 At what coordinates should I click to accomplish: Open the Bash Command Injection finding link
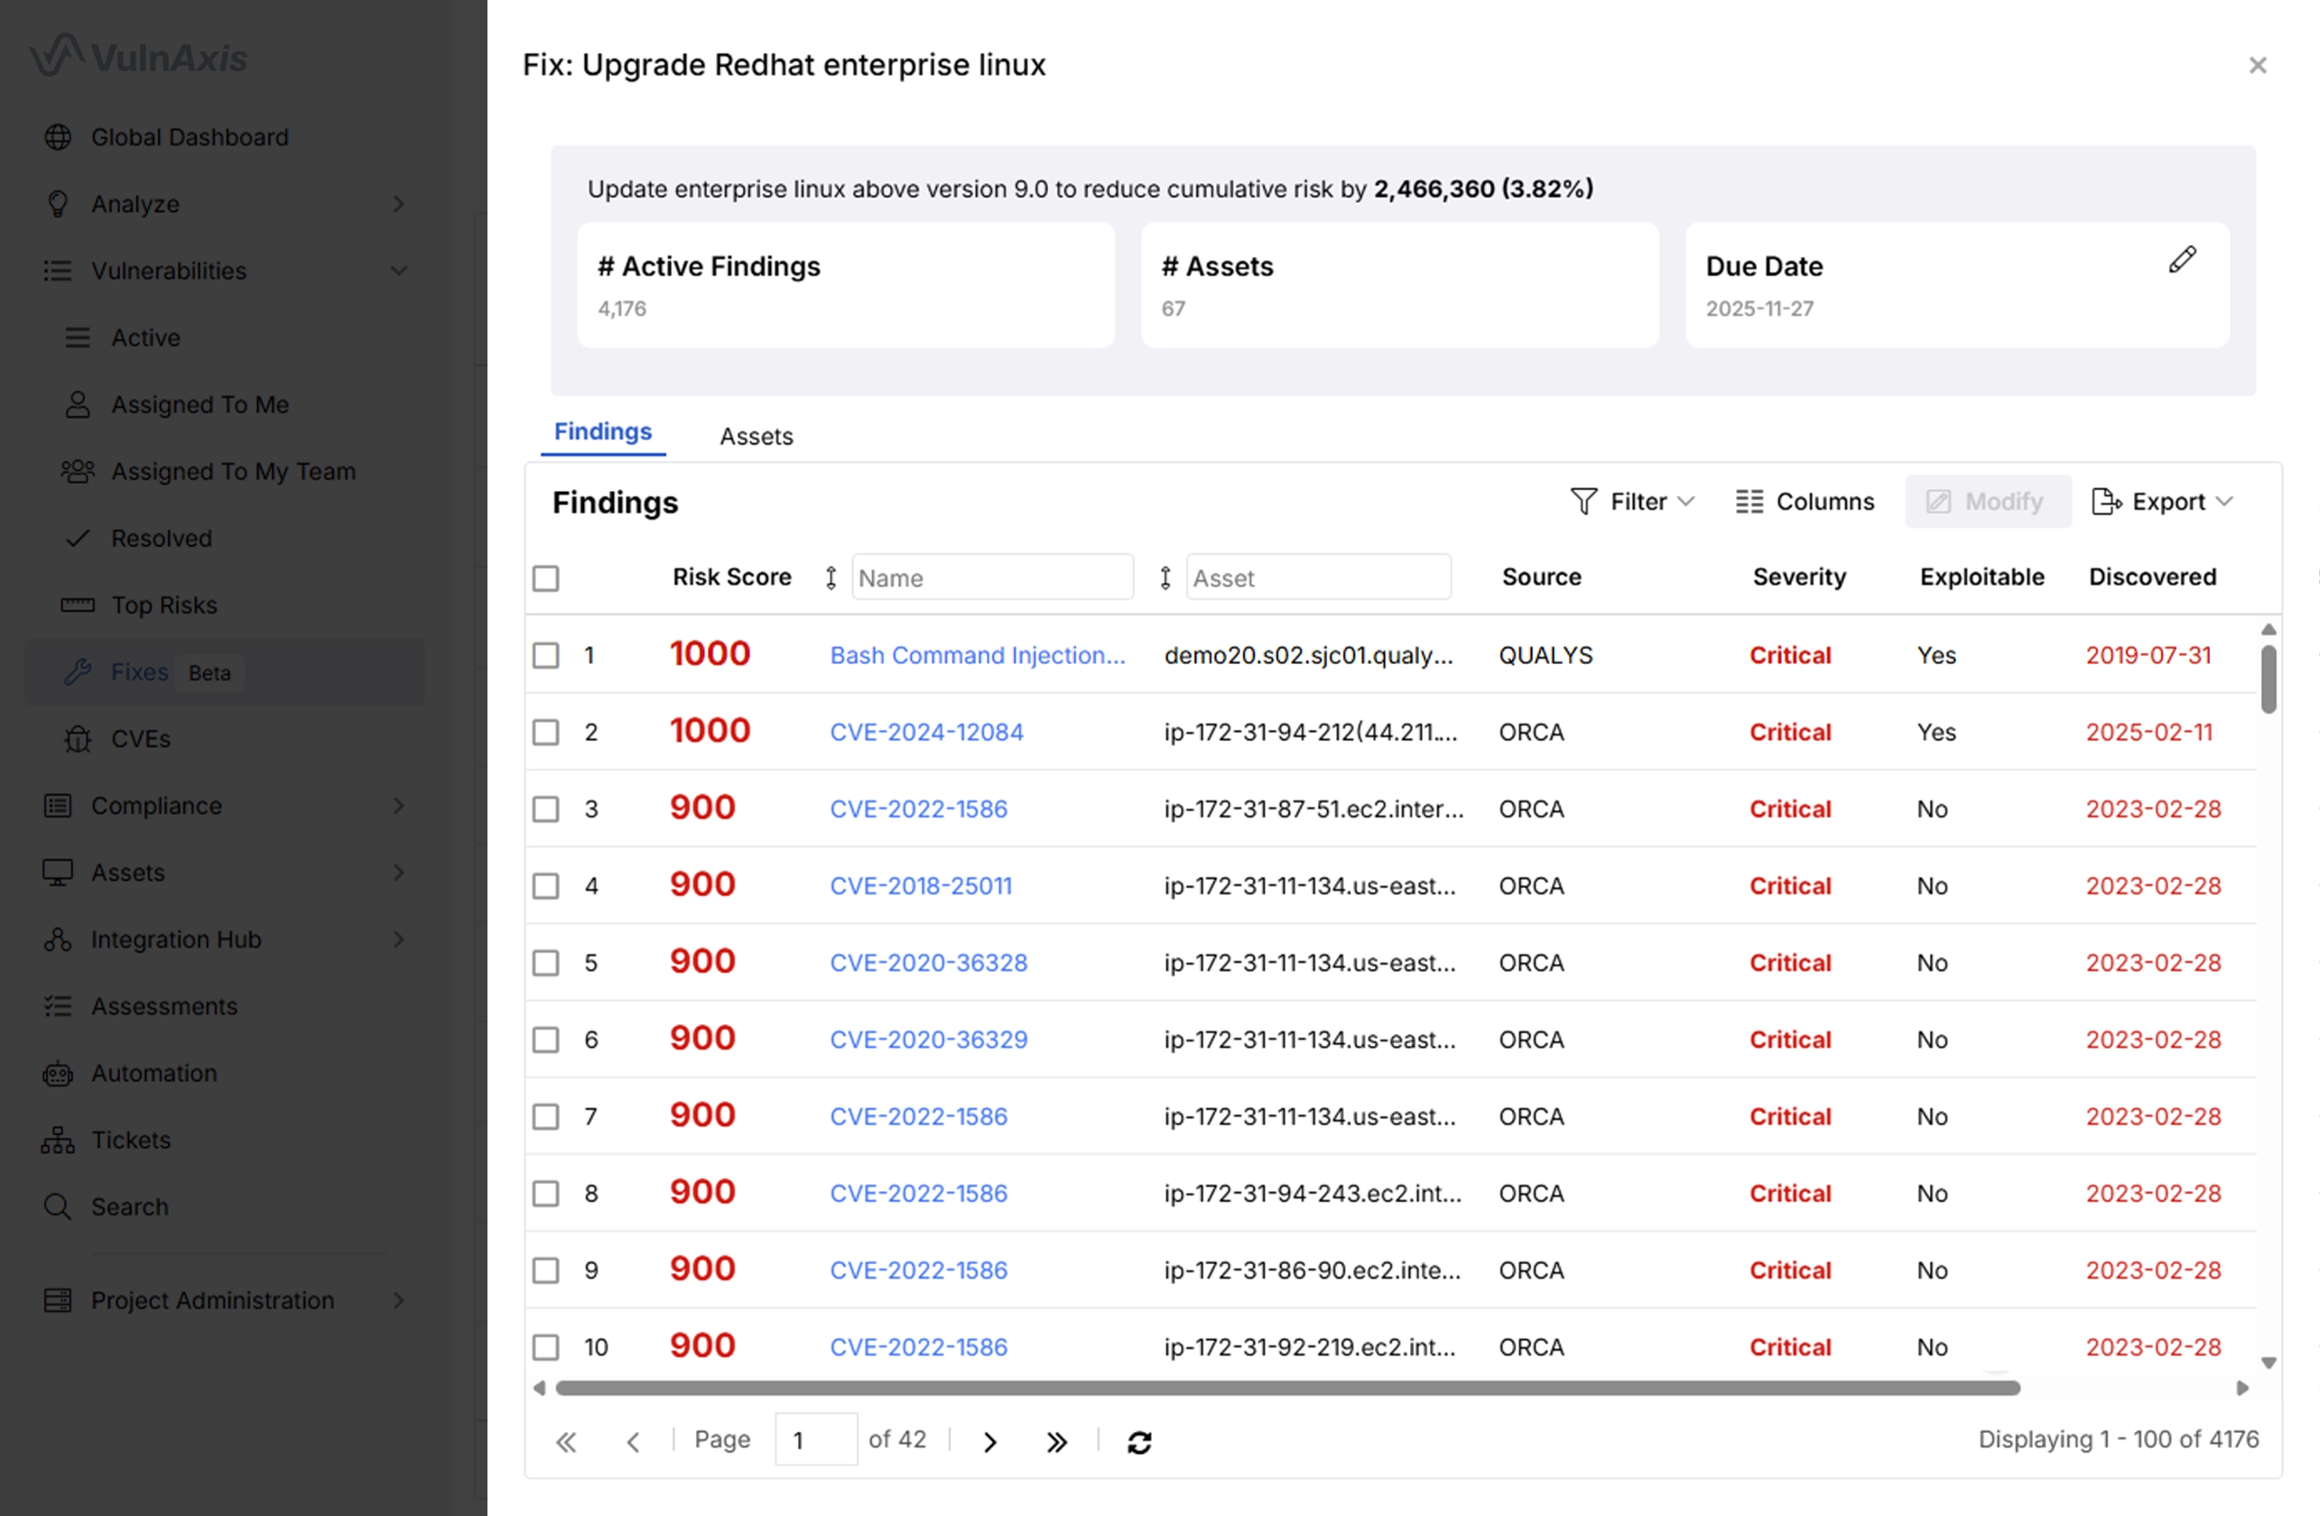[977, 656]
